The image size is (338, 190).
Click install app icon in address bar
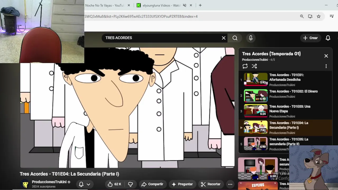pyautogui.click(x=310, y=16)
